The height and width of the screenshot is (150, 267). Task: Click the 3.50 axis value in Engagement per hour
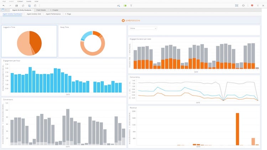tap(7, 64)
